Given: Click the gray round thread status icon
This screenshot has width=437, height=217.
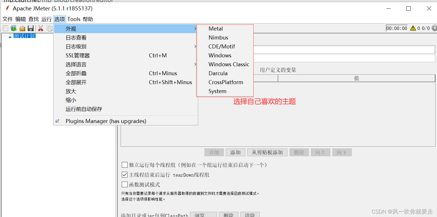Looking at the screenshot, I should click(434, 28).
